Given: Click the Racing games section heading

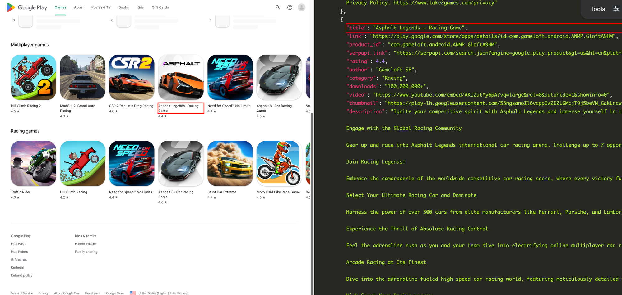Looking at the screenshot, I should (x=25, y=131).
